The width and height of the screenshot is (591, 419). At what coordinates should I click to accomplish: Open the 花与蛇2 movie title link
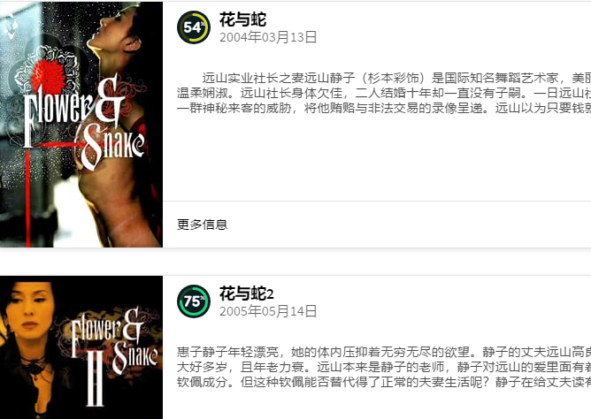click(x=247, y=293)
